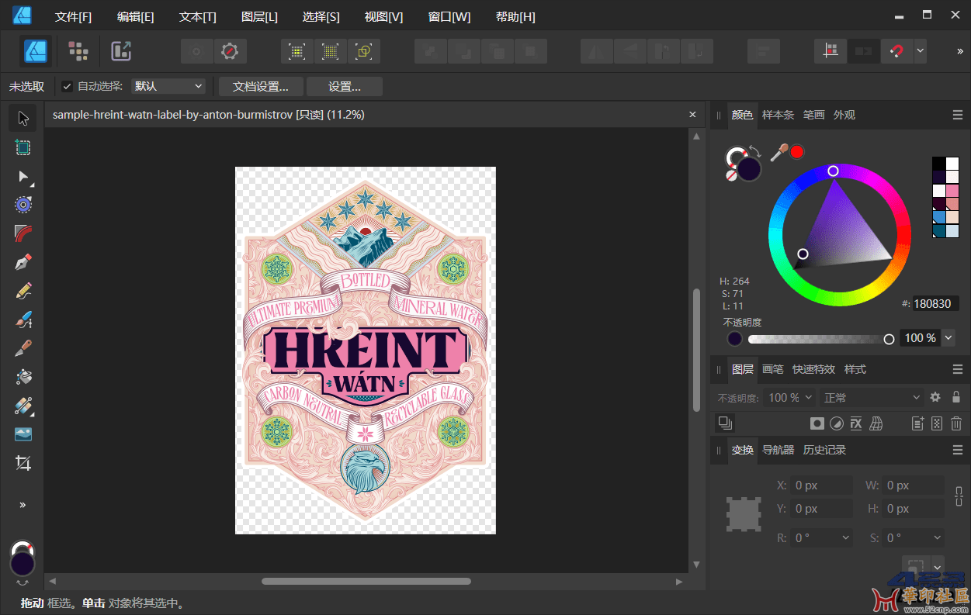The image size is (971, 615).
Task: Click the X position input field
Action: coord(822,485)
